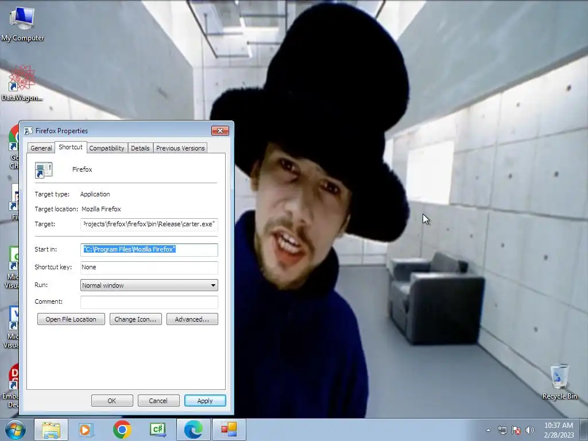Click the Firefox Properties title bar icon
Image resolution: width=588 pixels, height=441 pixels.
pos(28,131)
